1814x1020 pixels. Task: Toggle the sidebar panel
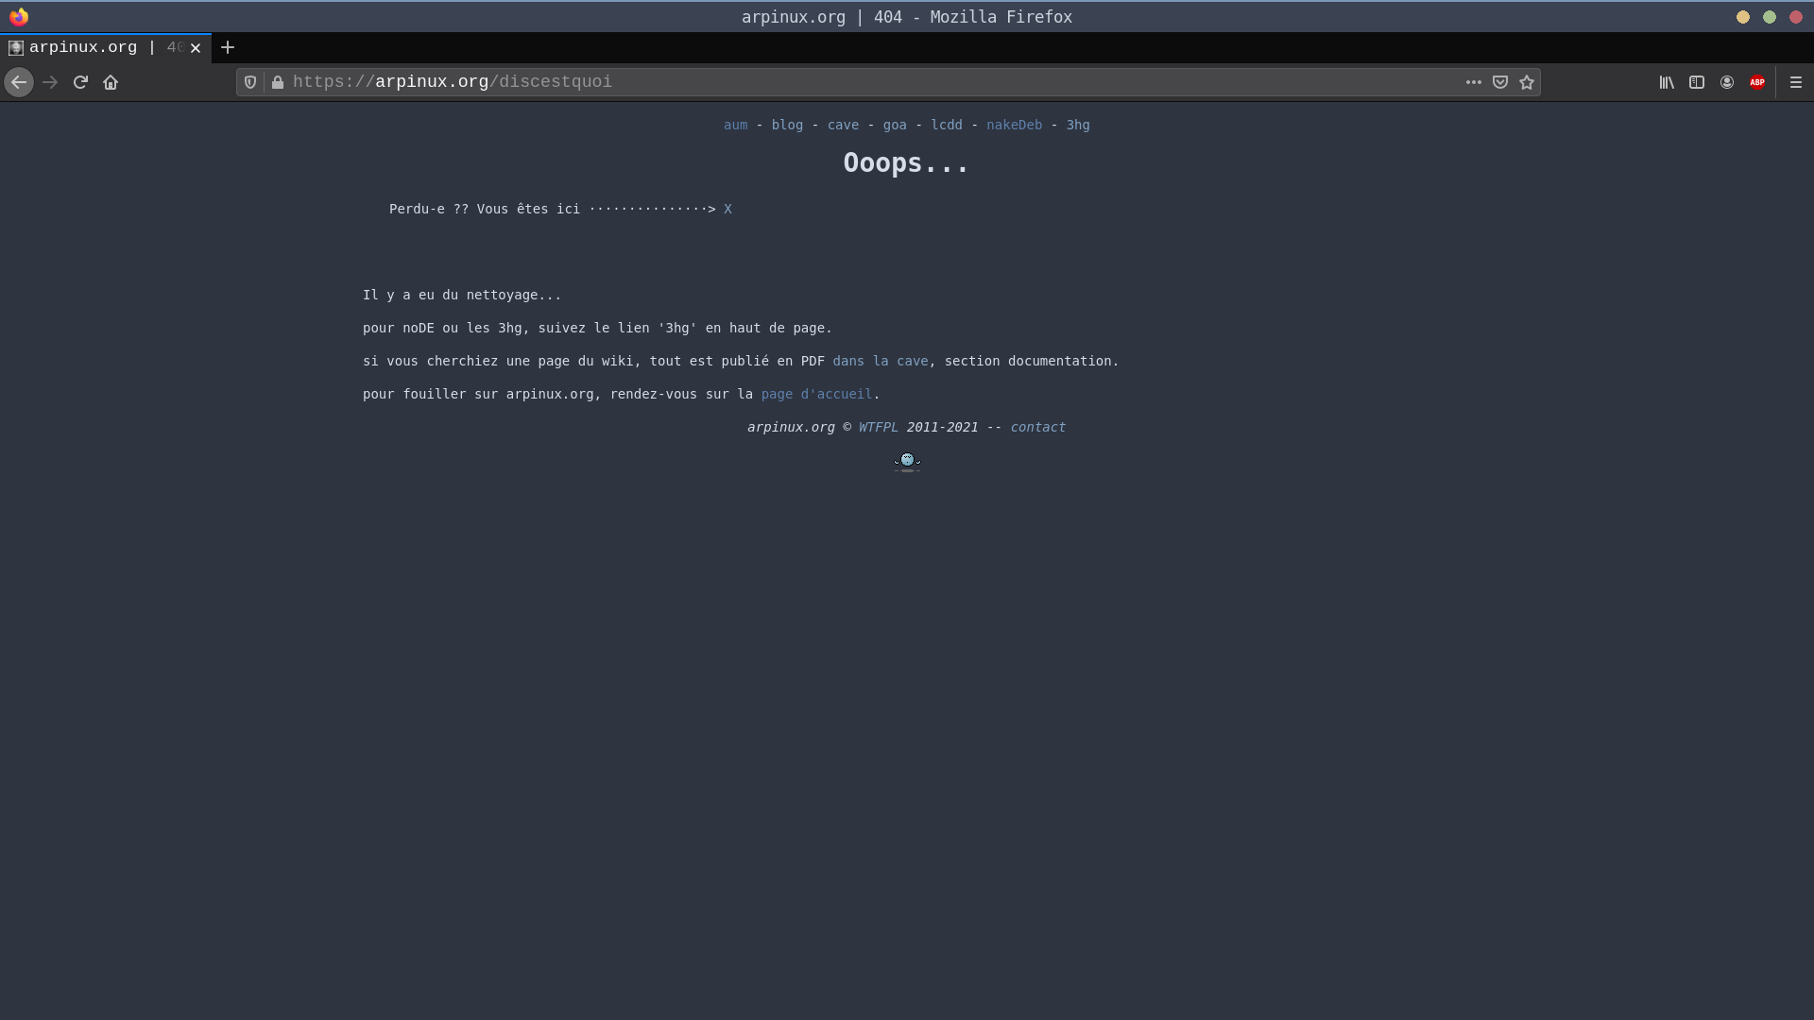point(1697,82)
